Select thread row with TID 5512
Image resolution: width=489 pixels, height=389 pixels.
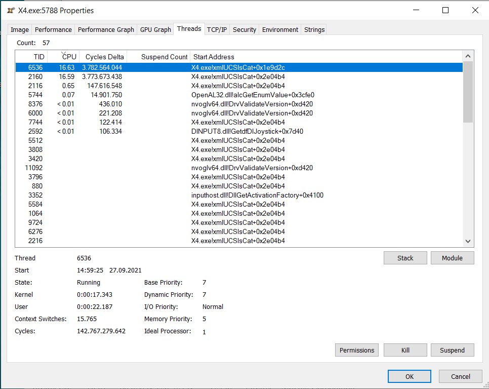tap(239, 140)
